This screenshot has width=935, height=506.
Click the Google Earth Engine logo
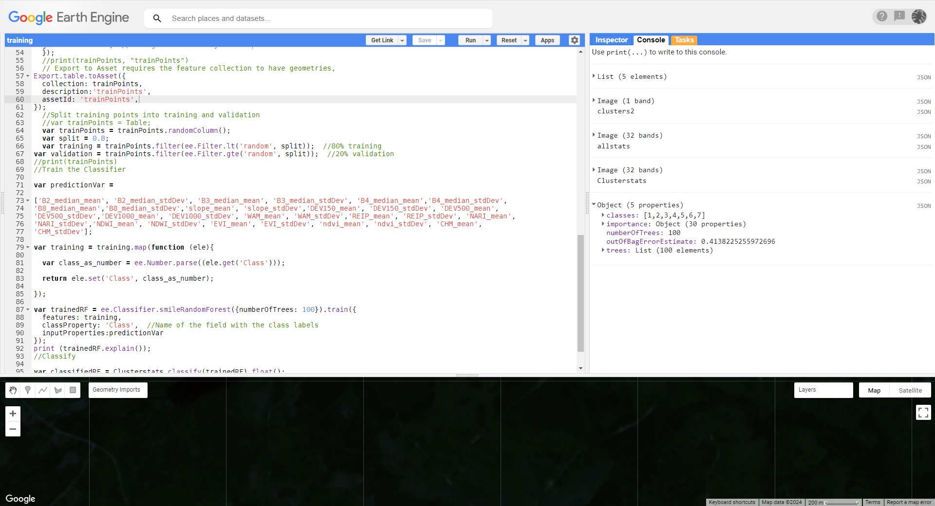click(69, 18)
